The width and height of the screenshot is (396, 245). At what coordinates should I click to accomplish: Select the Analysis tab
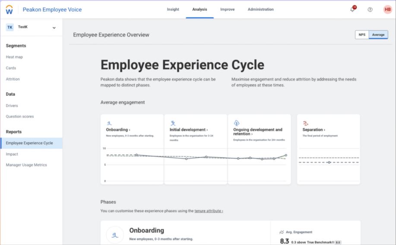tap(200, 10)
